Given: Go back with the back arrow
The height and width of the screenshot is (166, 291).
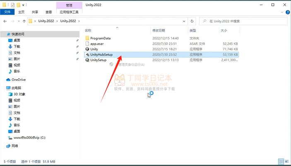Looking at the screenshot, I should pyautogui.click(x=5, y=21).
